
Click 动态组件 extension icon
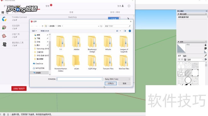pos(4,27)
